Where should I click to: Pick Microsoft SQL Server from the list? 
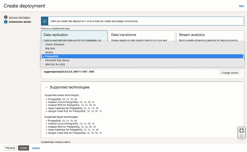coord(58,60)
